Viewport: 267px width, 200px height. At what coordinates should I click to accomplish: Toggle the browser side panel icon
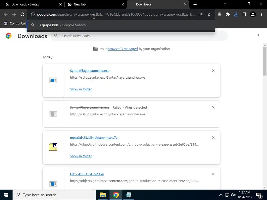tap(245, 15)
